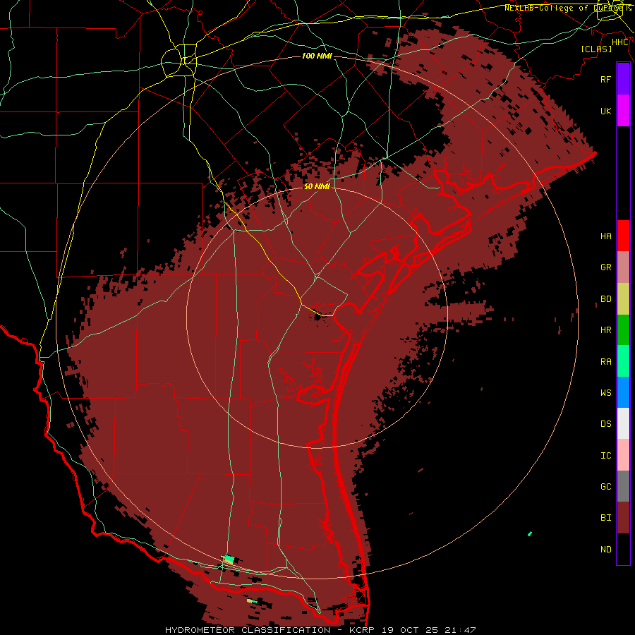The height and width of the screenshot is (635, 635).
Task: Click the DS white legend swatch
Action: click(x=623, y=423)
